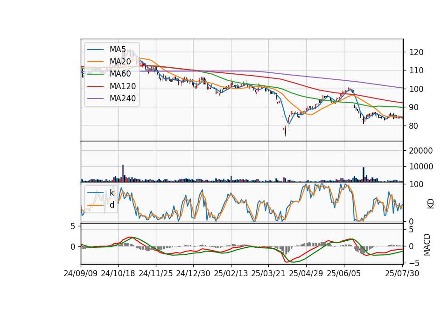The width and height of the screenshot is (448, 322).
Task: Click the 24/09/09 date tick label
Action: (81, 273)
